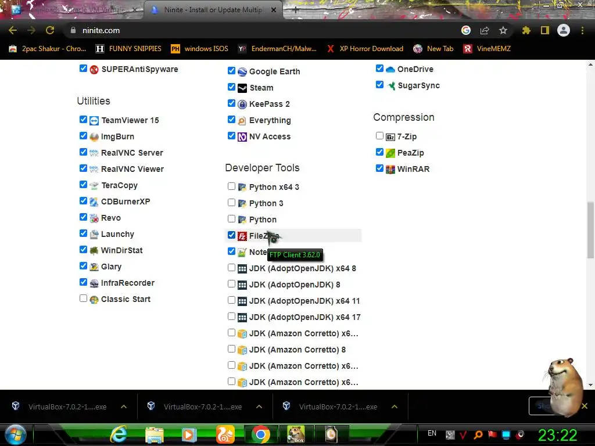The width and height of the screenshot is (595, 446).
Task: Click the 7-Zip icon
Action: click(390, 137)
